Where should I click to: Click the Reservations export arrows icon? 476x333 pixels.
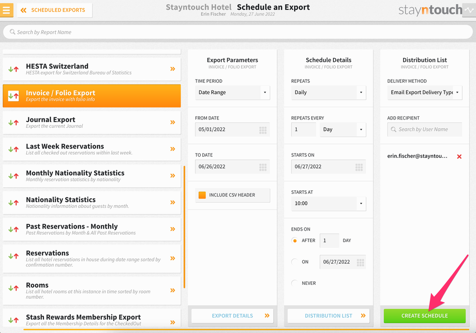(x=13, y=256)
